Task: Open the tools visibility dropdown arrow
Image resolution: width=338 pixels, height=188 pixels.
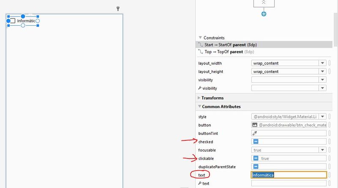Action: [322, 88]
